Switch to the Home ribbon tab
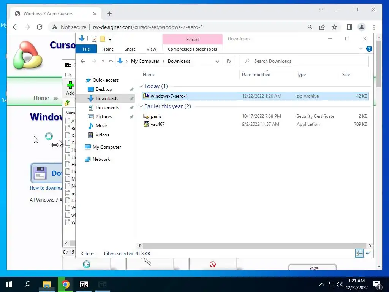This screenshot has width=389, height=292. pos(108,49)
